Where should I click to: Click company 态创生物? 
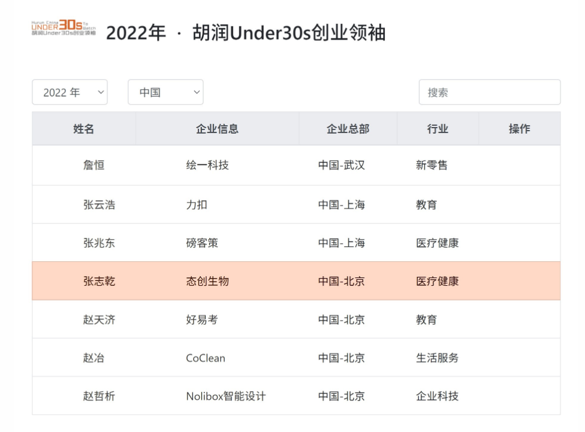pyautogui.click(x=207, y=281)
